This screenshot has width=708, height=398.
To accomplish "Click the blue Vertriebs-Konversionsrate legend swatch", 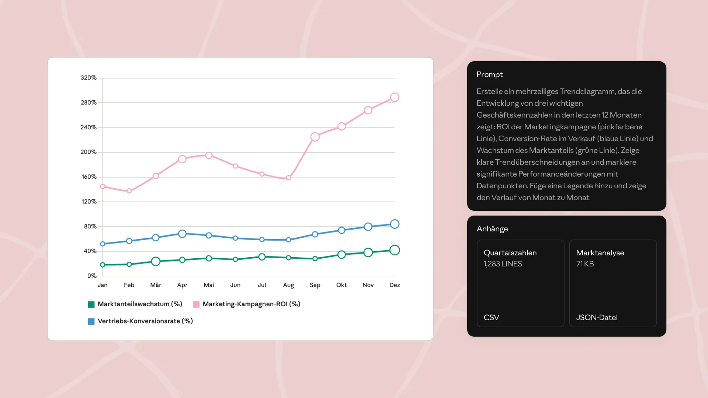I will pyautogui.click(x=91, y=321).
